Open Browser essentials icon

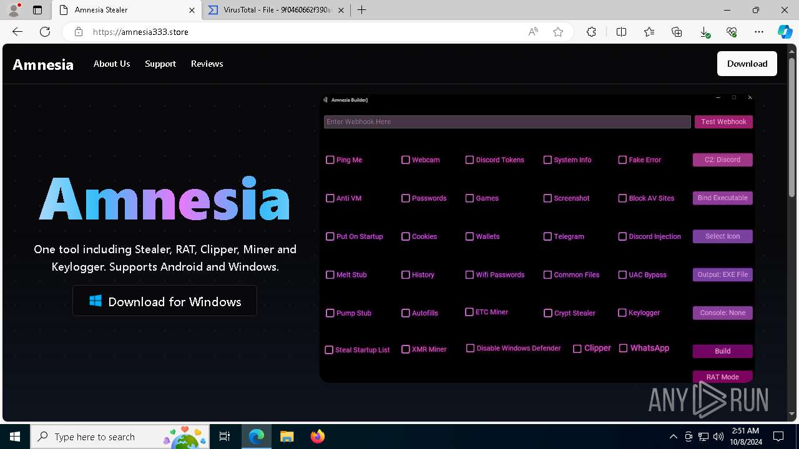(x=732, y=32)
